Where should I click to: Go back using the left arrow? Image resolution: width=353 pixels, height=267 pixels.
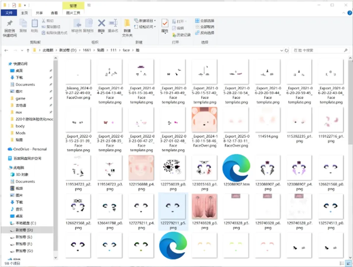click(6, 50)
